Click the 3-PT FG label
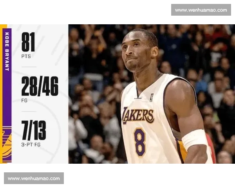 click(31, 145)
